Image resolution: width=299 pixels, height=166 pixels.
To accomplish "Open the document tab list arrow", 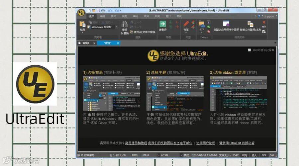I will (275, 43).
